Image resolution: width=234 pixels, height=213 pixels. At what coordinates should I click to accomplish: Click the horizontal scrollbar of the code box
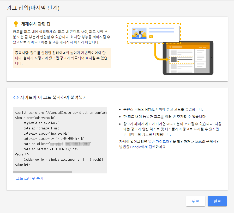point(43,172)
